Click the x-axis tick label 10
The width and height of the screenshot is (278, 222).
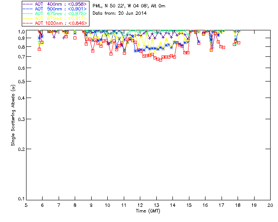click(x=107, y=205)
